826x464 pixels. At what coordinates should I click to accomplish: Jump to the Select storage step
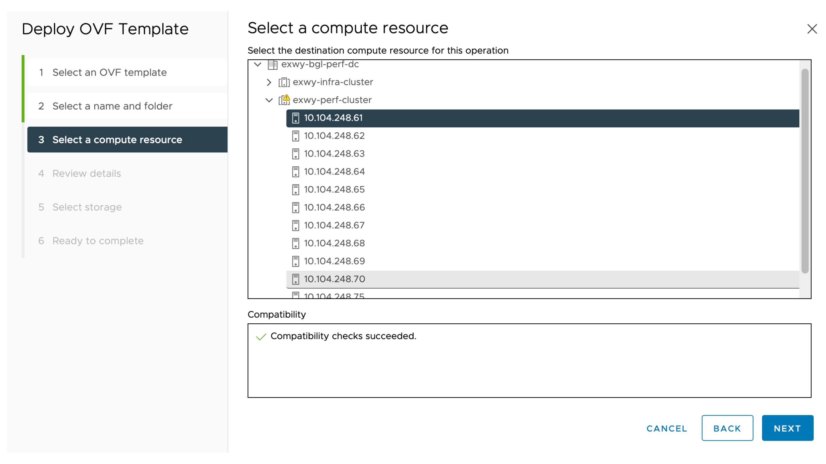tap(87, 207)
